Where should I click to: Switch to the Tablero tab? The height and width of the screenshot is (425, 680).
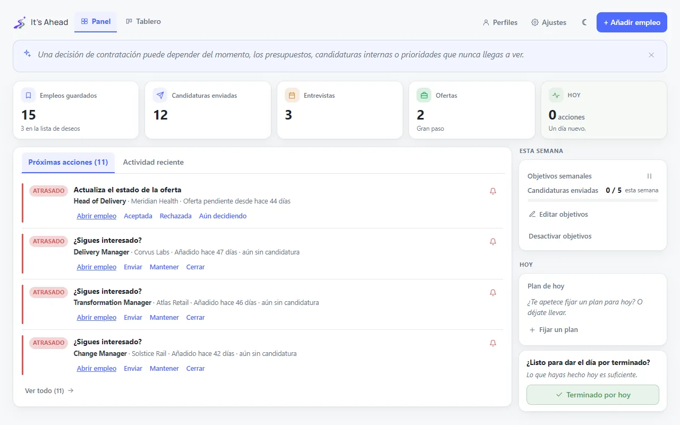(x=143, y=22)
